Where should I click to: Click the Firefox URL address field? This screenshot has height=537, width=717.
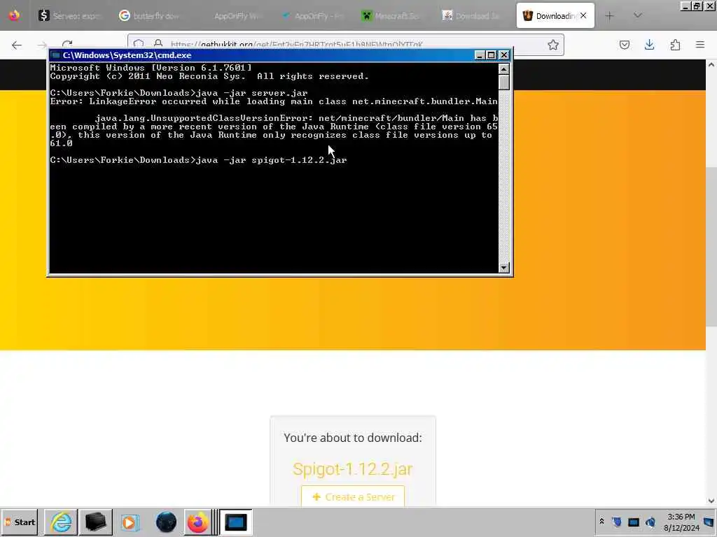click(x=347, y=41)
